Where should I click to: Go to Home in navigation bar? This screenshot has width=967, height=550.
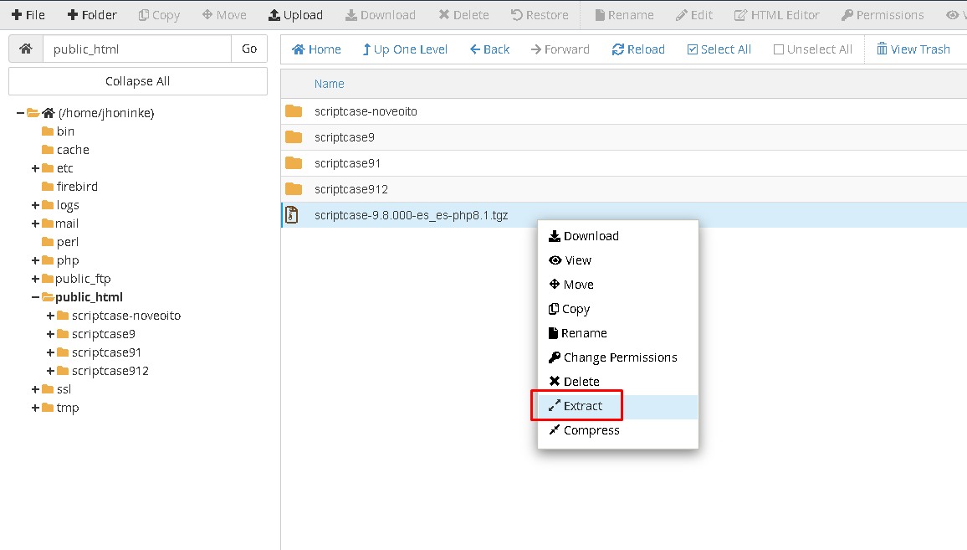click(x=316, y=49)
